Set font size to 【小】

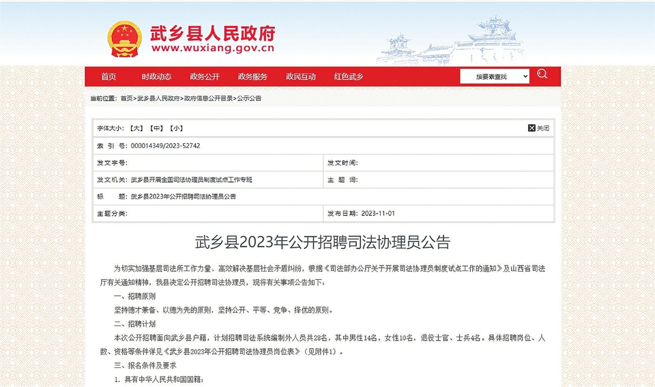(177, 128)
